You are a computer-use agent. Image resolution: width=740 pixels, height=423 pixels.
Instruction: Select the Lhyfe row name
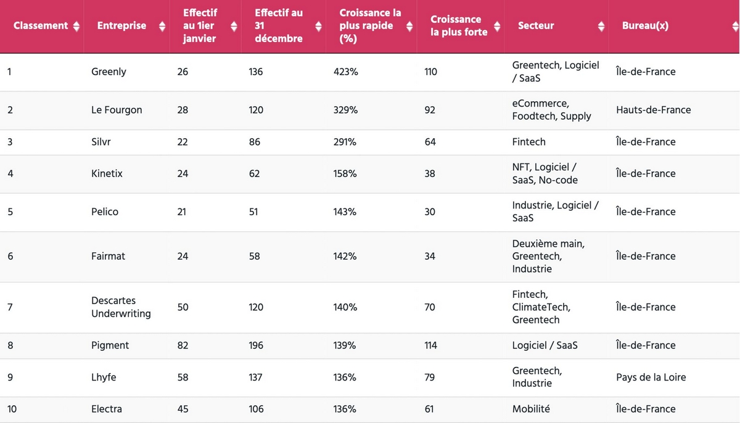pyautogui.click(x=105, y=377)
